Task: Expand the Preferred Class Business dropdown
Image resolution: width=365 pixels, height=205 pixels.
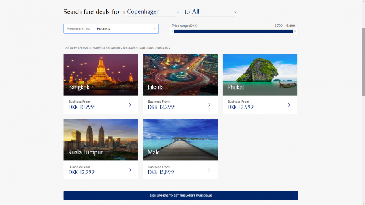Action: [x=111, y=29]
